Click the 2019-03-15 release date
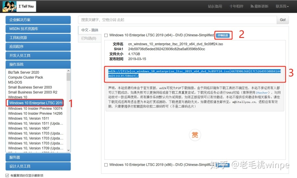297x178 pixels. pyautogui.click(x=137, y=59)
